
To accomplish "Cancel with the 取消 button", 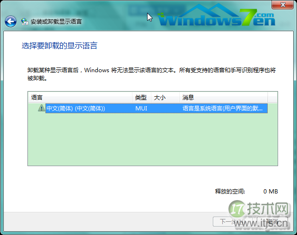I will (272, 222).
